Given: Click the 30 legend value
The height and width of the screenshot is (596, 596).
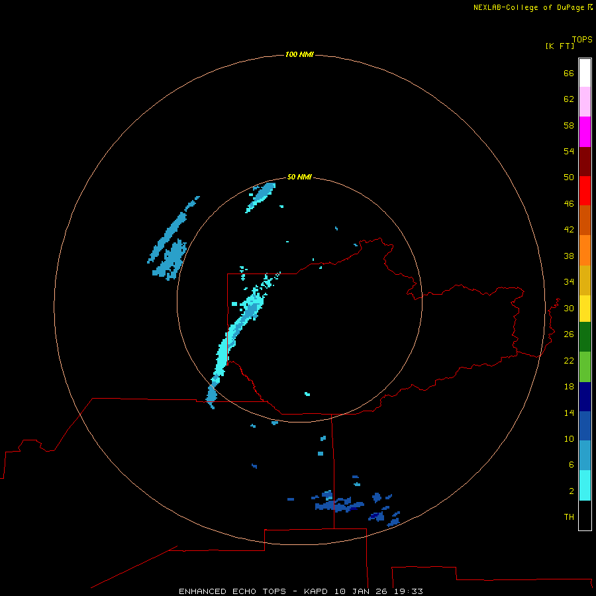Looking at the screenshot, I should 569,308.
